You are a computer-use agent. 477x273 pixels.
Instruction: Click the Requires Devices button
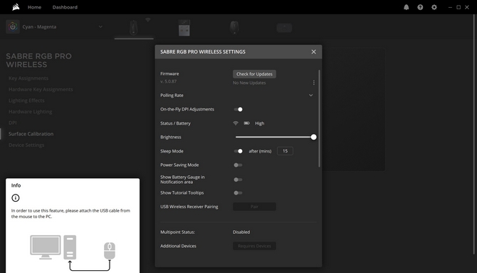[254, 246]
